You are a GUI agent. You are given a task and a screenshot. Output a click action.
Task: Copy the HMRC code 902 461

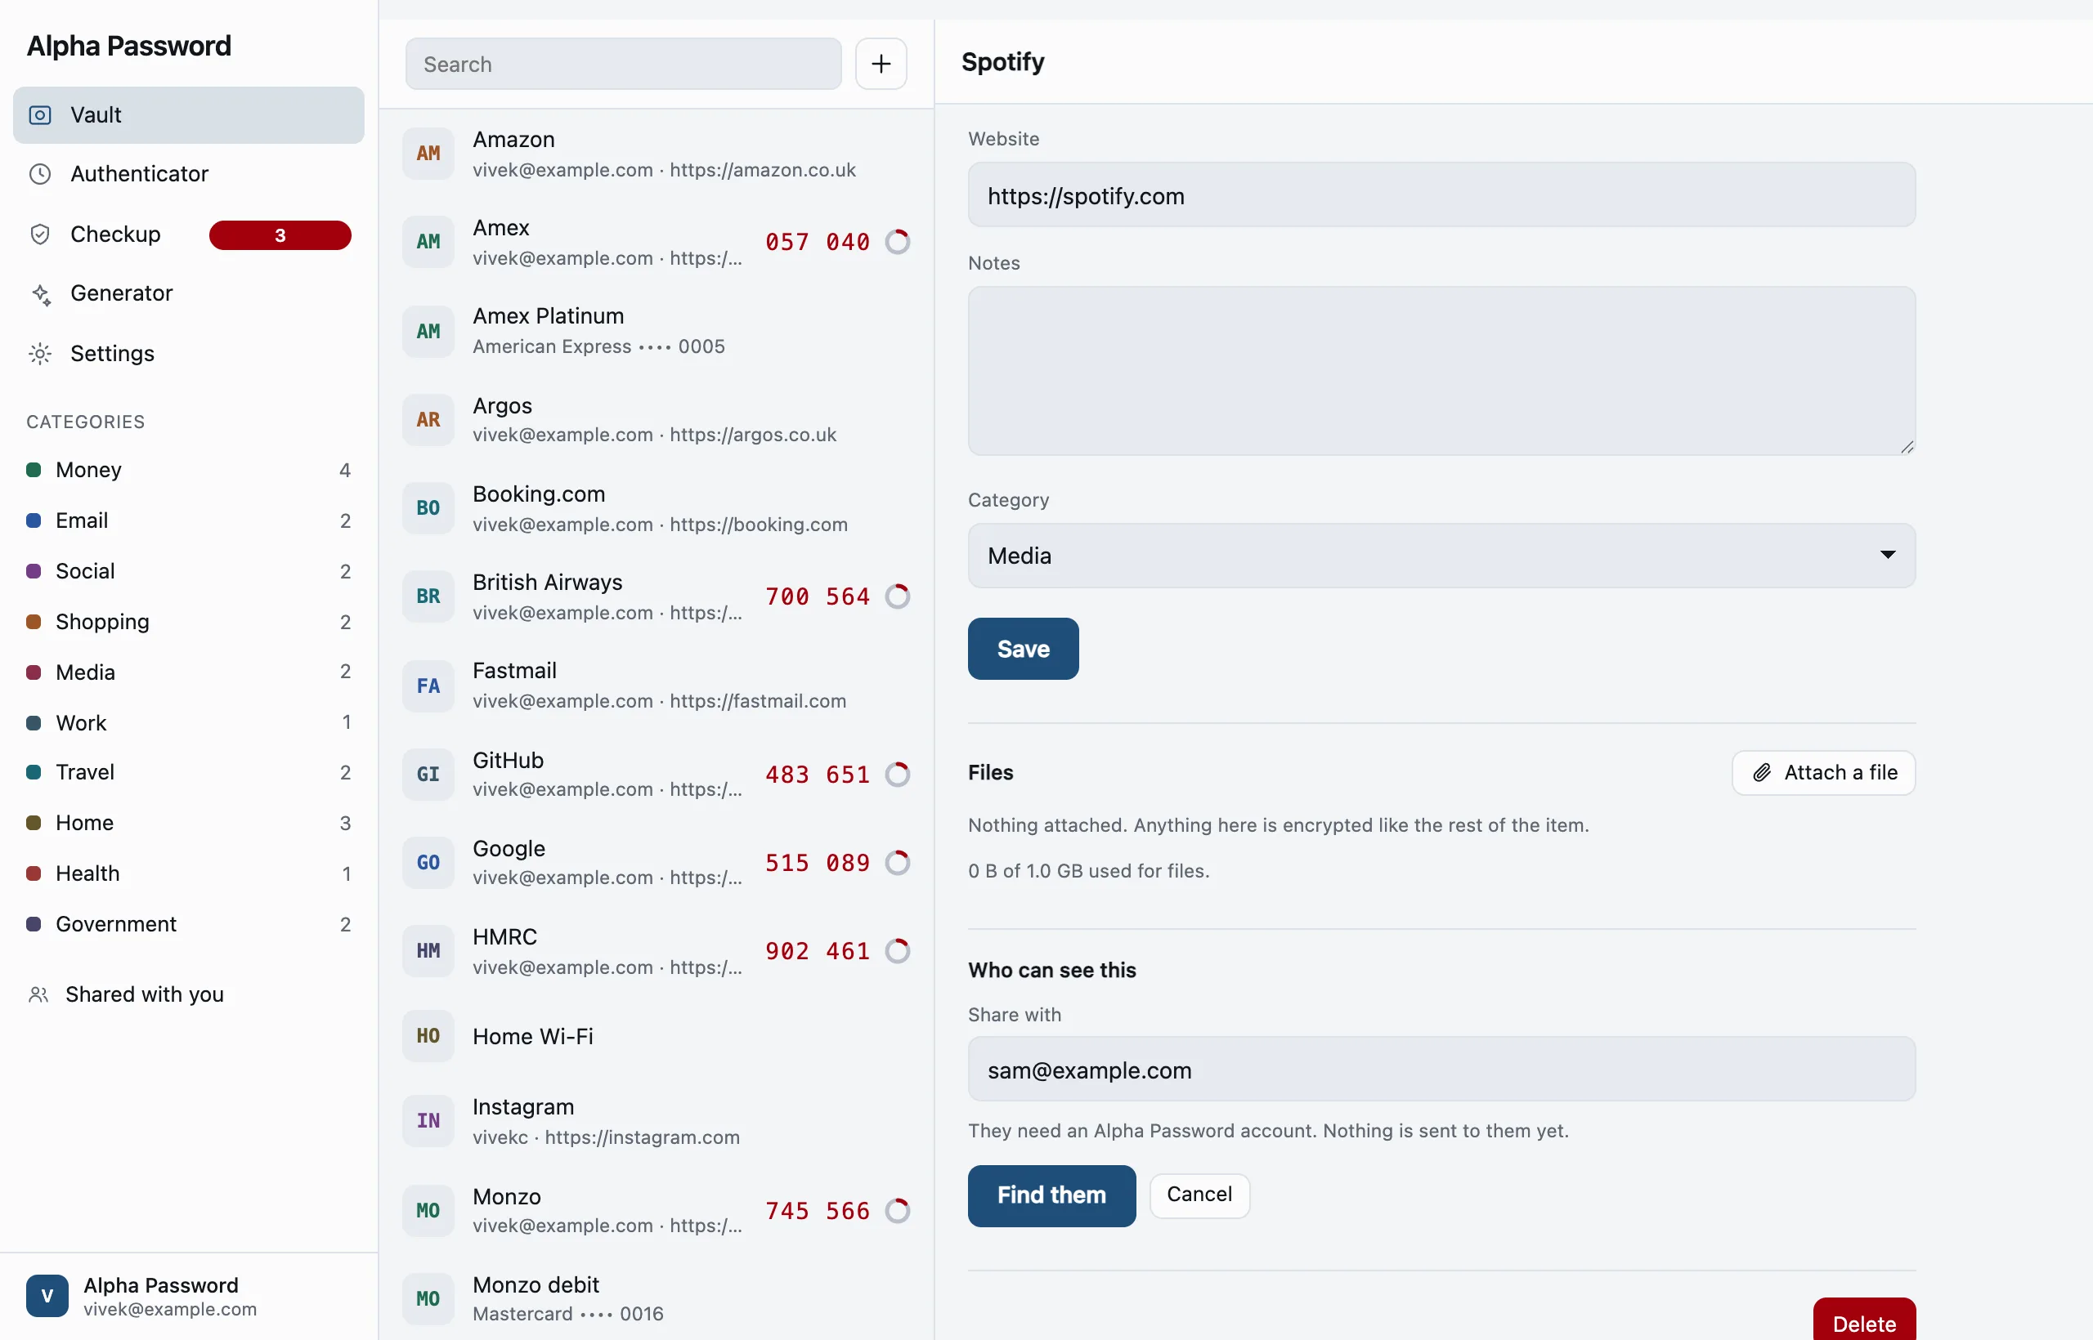tap(818, 951)
